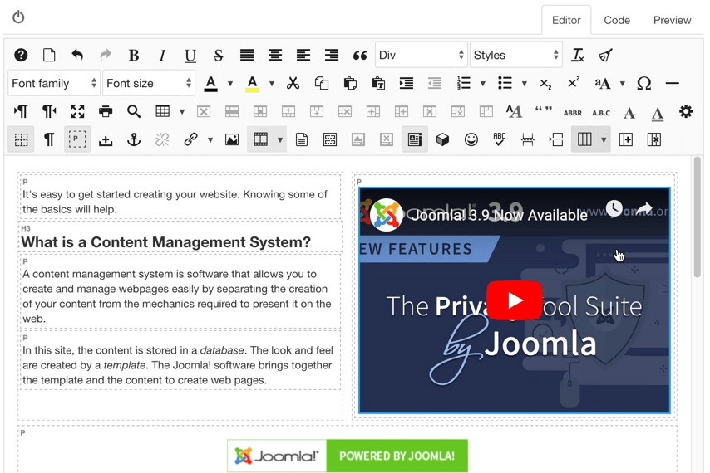Play the Joomla 3.9 YouTube video
The height and width of the screenshot is (473, 710).
coord(514,300)
